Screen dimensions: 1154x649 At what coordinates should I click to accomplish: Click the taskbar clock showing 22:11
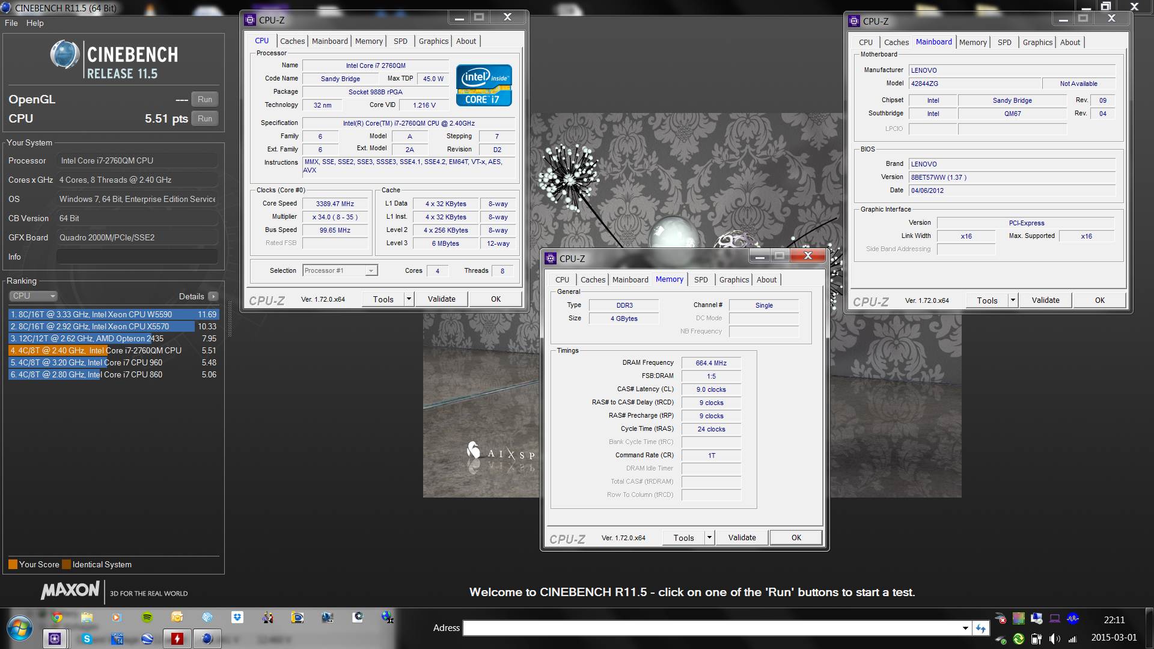[1114, 620]
